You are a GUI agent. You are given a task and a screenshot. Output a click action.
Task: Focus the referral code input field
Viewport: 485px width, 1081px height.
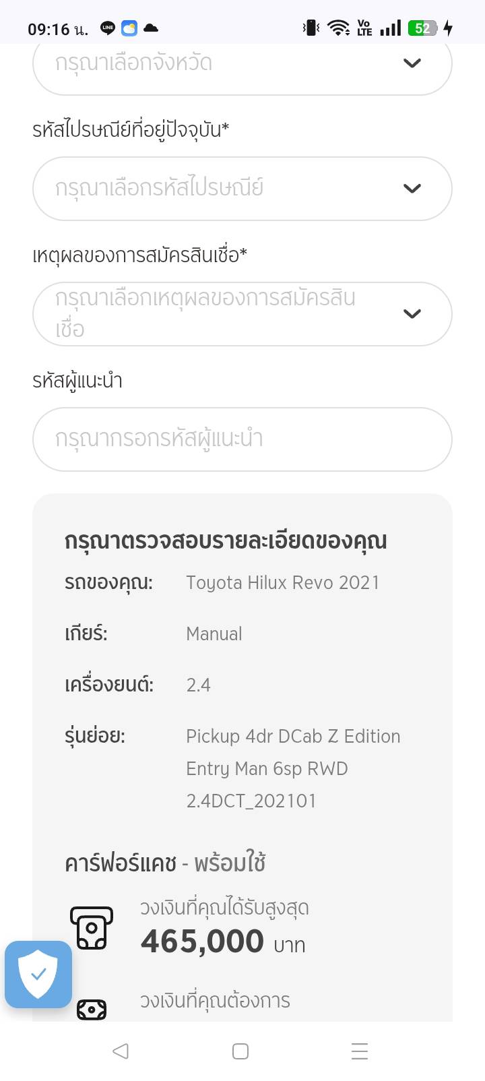[242, 439]
